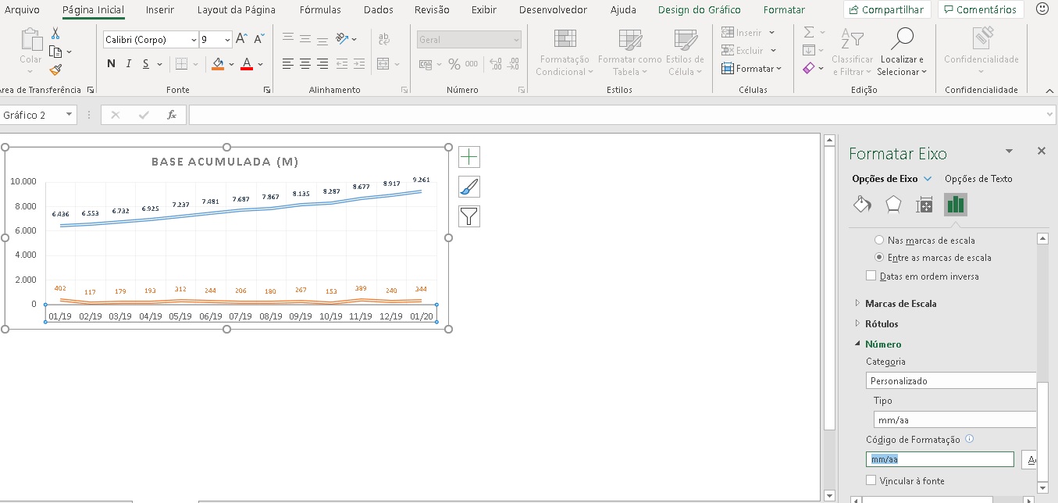The height and width of the screenshot is (503, 1058).
Task: Click the Axis Options bar chart icon
Action: 956,205
